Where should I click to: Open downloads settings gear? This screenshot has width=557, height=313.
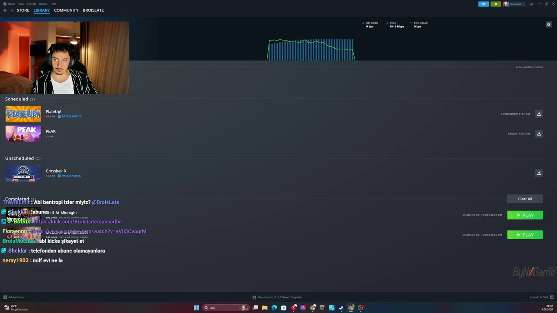click(549, 24)
